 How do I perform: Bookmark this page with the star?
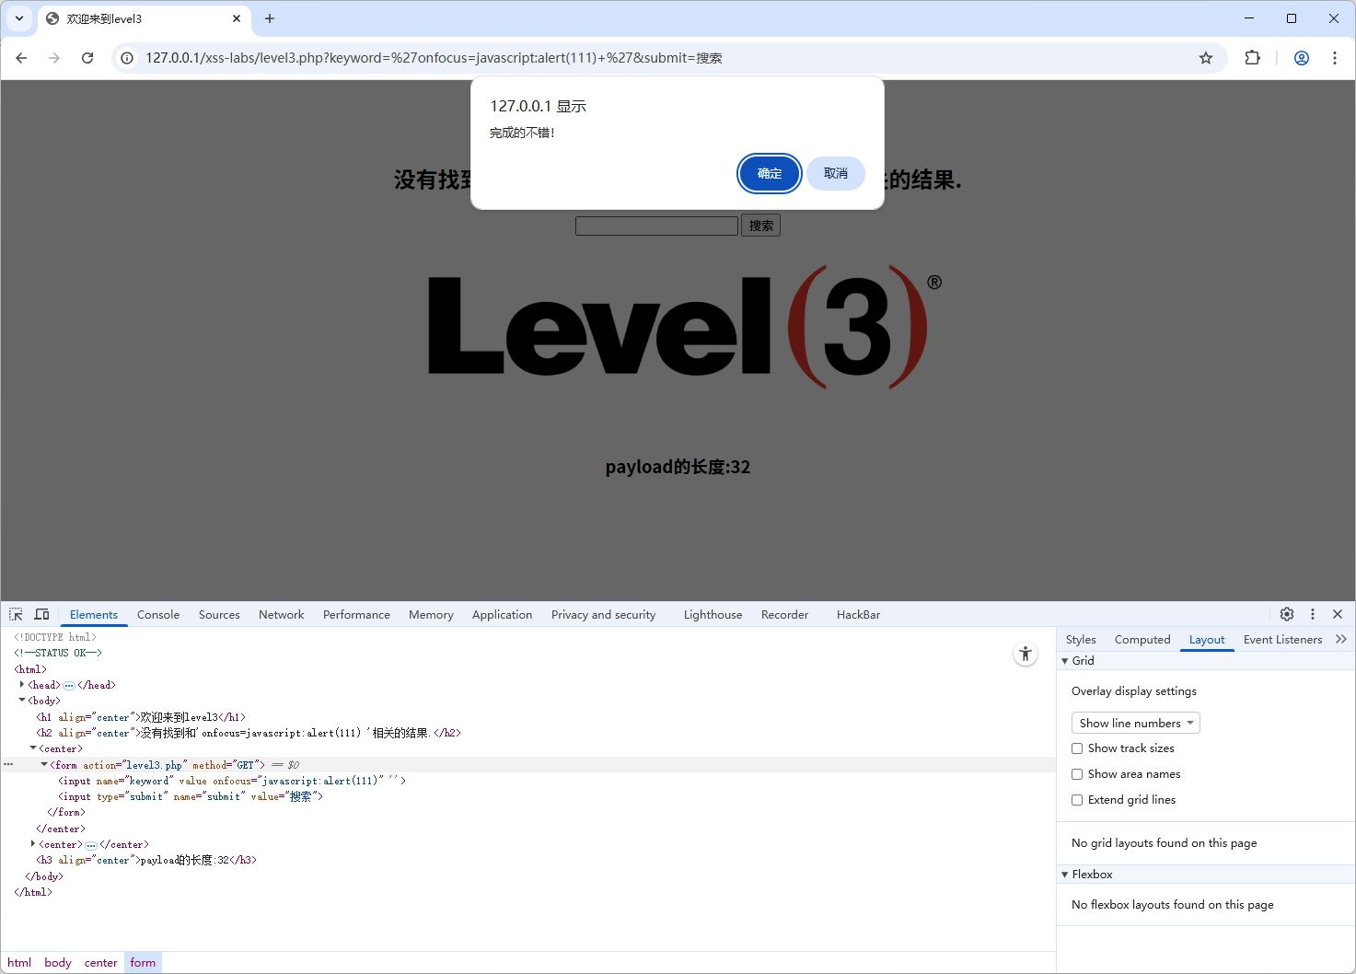click(1206, 58)
